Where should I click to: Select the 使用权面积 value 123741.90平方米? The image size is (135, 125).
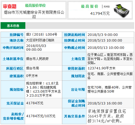[102, 68]
